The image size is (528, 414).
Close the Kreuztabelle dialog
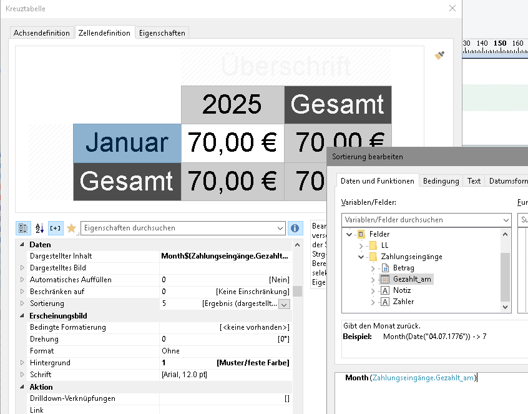point(452,8)
